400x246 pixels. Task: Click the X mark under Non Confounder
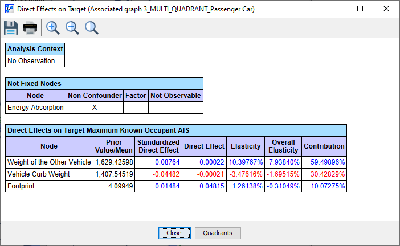(x=95, y=108)
